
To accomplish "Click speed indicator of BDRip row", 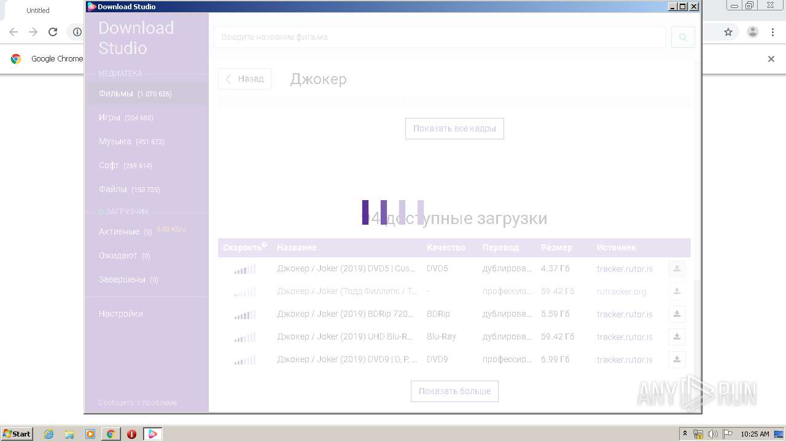I will click(x=245, y=314).
